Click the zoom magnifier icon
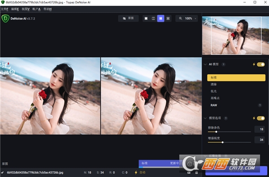 (181, 18)
